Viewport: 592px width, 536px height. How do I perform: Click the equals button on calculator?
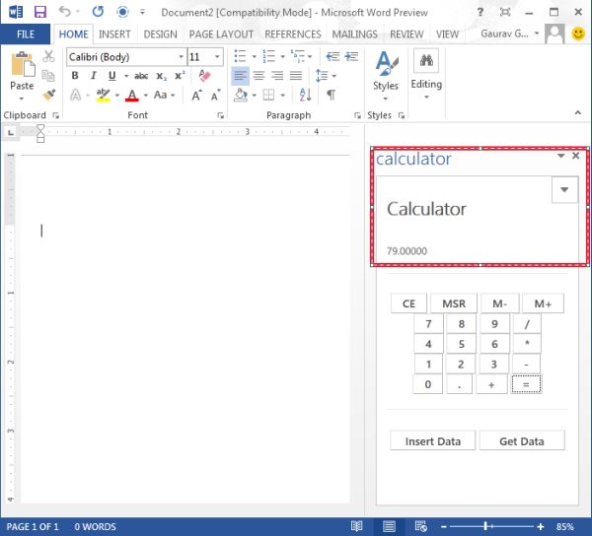(x=526, y=384)
